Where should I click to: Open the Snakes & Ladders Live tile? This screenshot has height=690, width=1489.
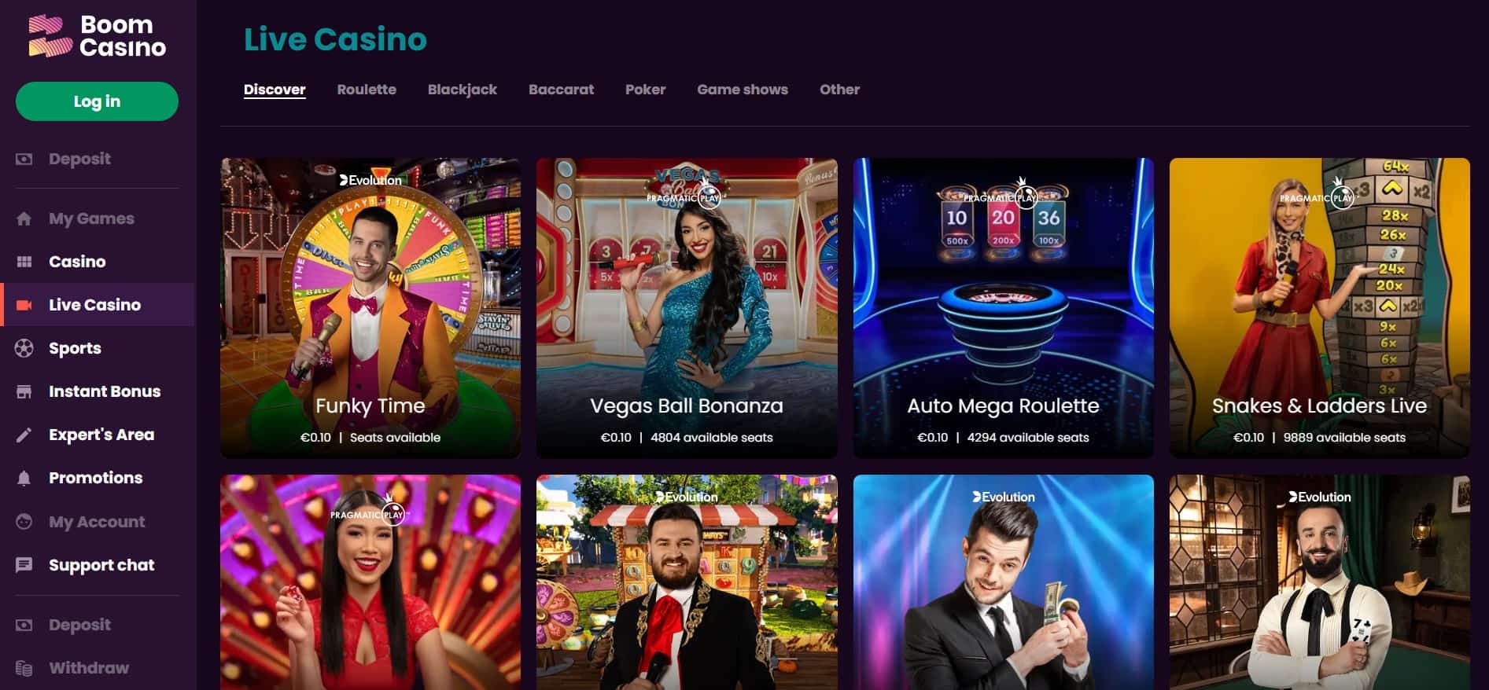coord(1319,308)
